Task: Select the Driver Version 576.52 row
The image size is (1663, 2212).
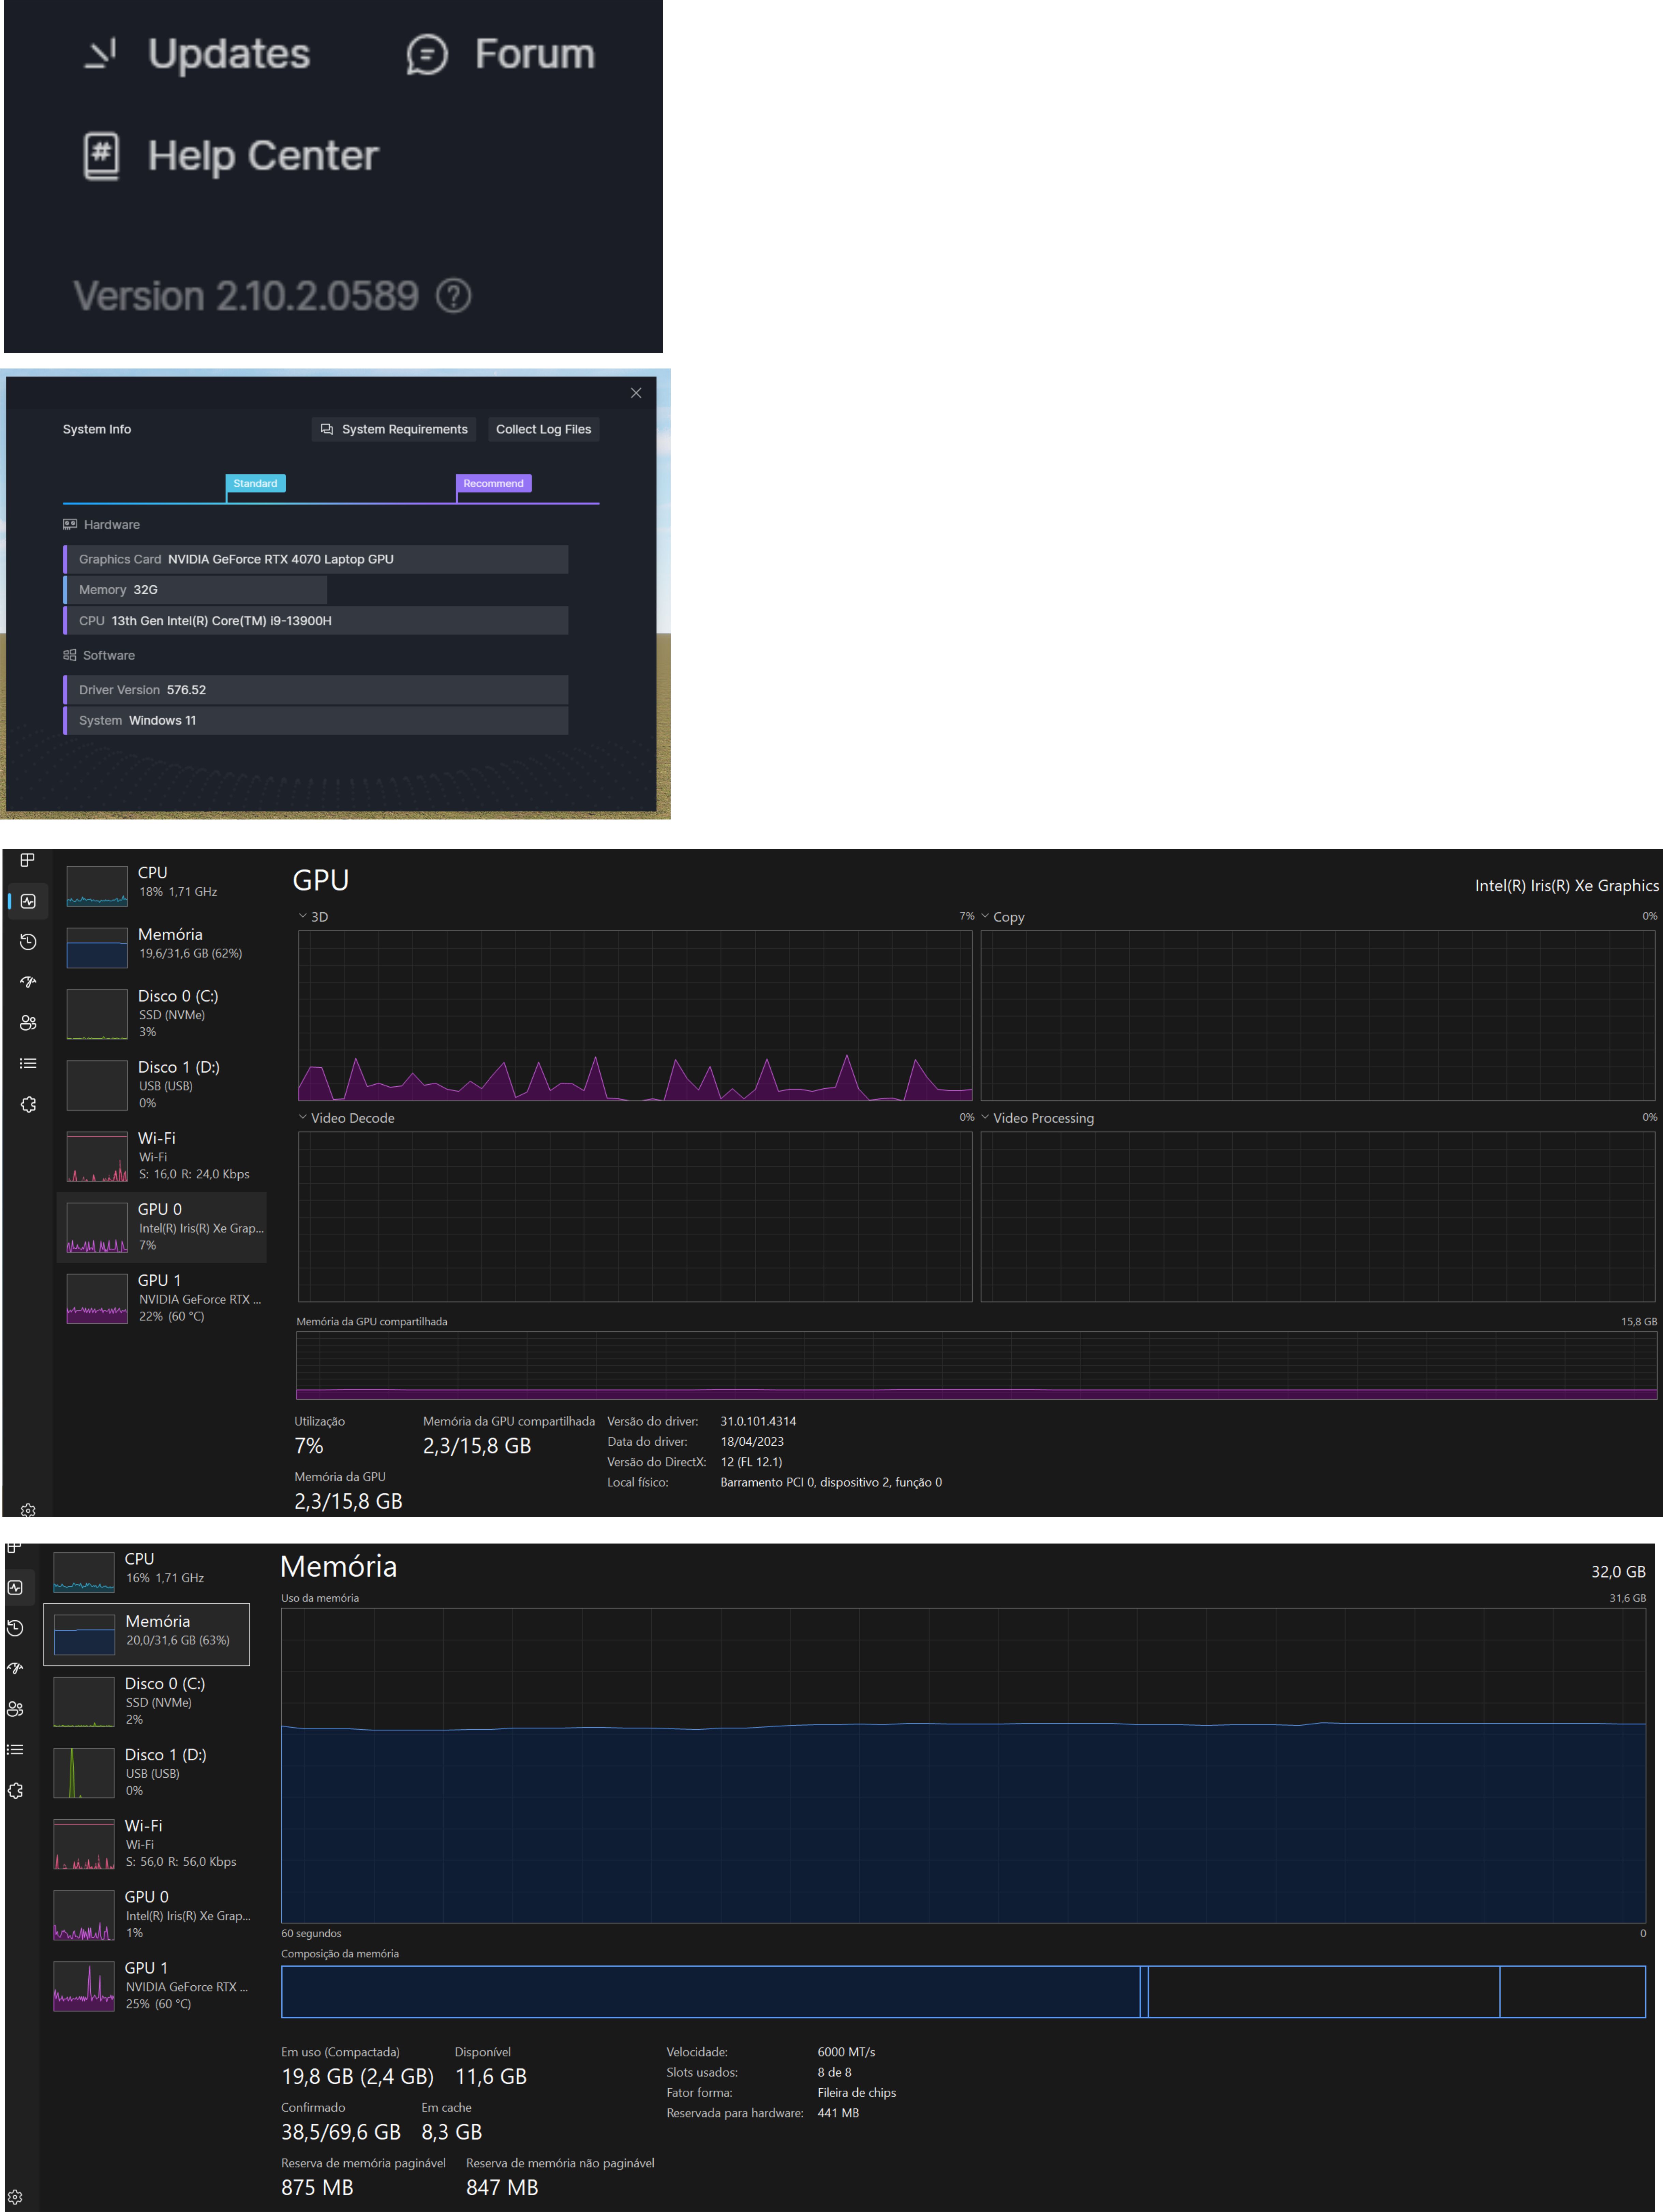Action: click(x=315, y=690)
